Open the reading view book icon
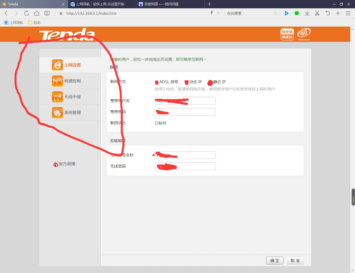 pyautogui.click(x=47, y=13)
